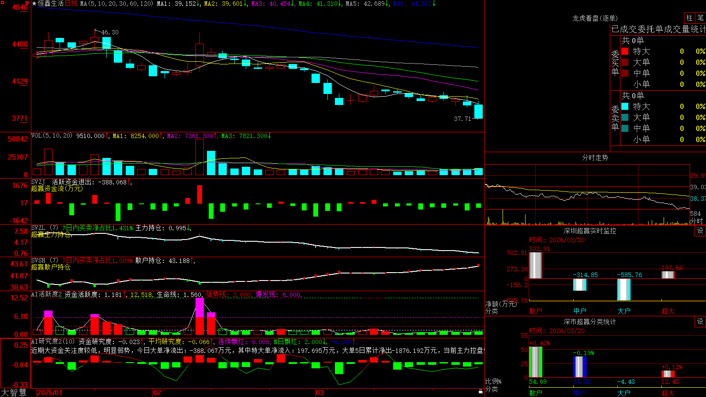
Task: Click the 大智慧 logo label
Action: coord(14,393)
